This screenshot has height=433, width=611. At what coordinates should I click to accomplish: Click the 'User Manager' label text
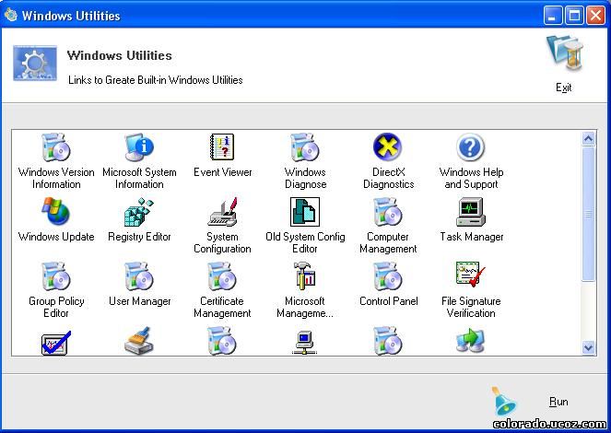(139, 301)
